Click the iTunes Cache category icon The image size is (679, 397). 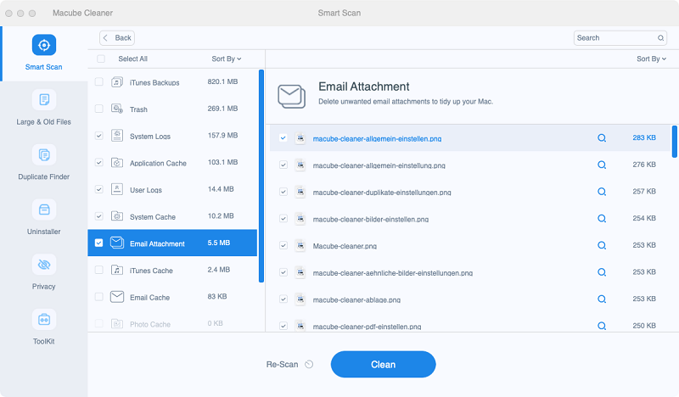(117, 270)
